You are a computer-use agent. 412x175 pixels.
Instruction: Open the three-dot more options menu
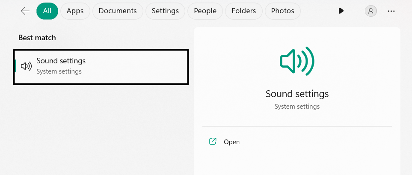pyautogui.click(x=391, y=11)
